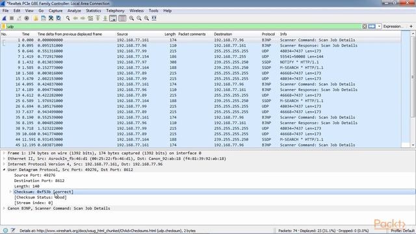Open the Tools menu
416x234 pixels.
(153, 10)
